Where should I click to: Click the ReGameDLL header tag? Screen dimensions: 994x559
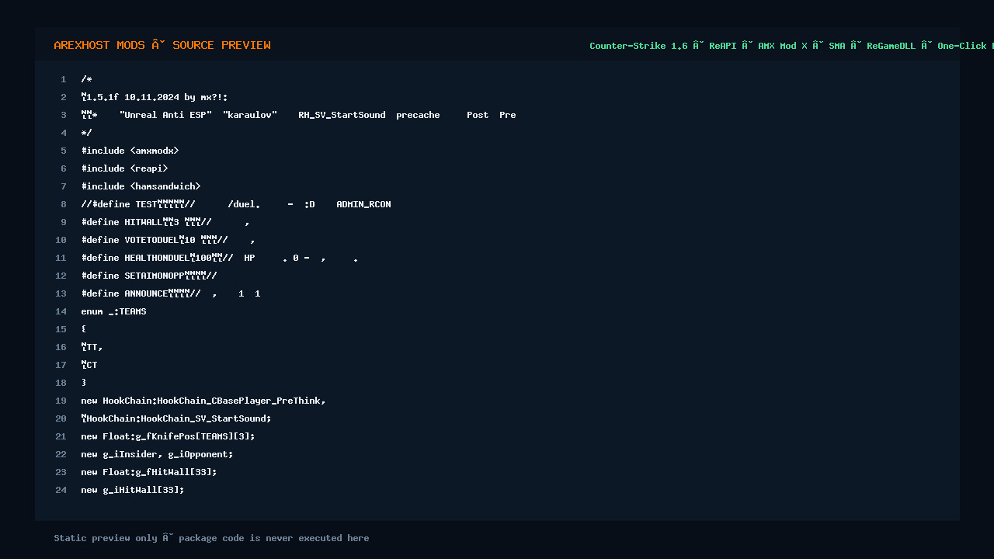coord(891,46)
